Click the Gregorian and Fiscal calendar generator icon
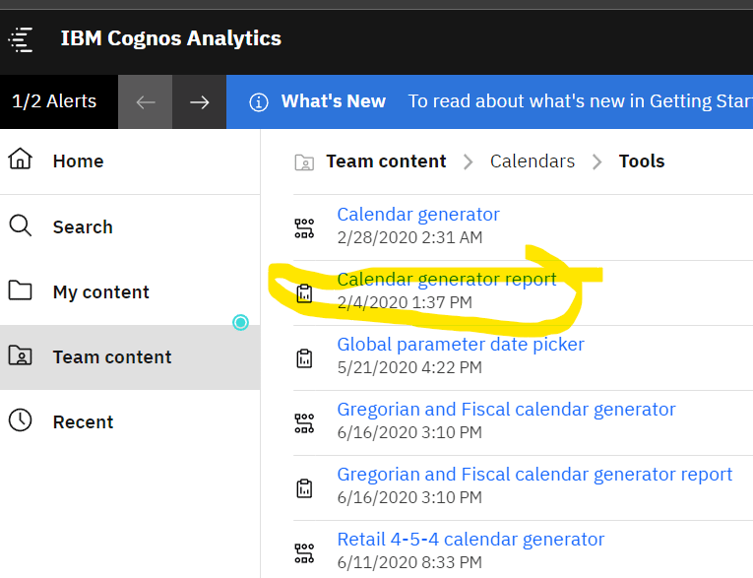 point(305,423)
